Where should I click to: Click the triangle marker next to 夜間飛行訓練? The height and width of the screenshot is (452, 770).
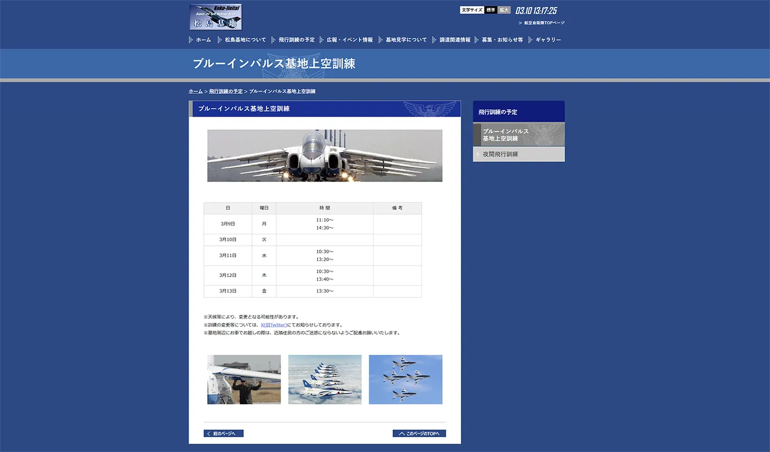477,154
